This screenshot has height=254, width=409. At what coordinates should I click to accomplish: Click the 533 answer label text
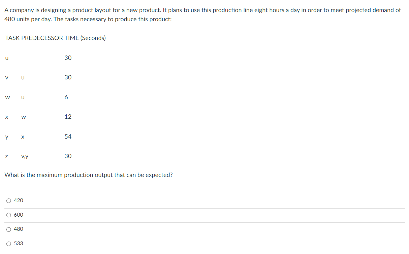tap(18, 243)
